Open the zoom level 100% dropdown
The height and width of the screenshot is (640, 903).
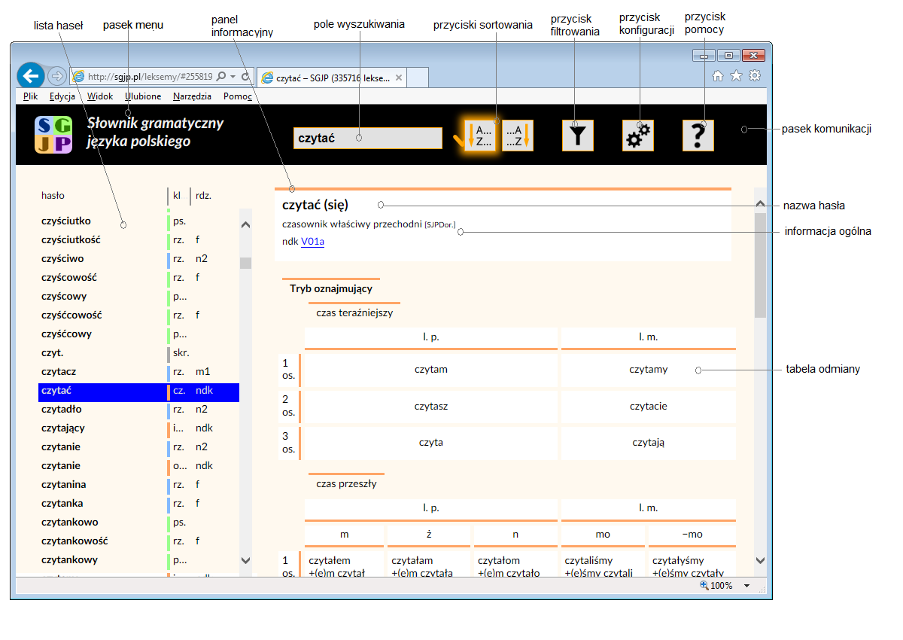pyautogui.click(x=746, y=586)
